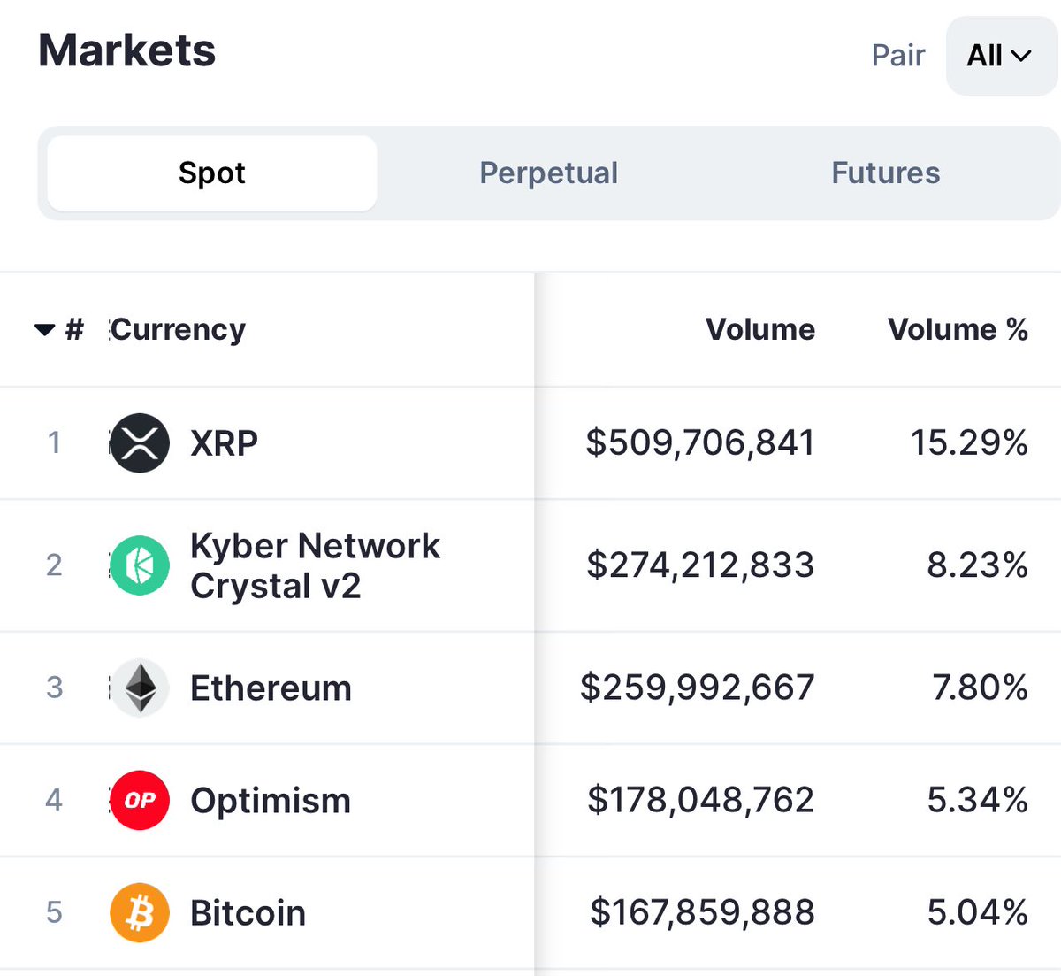Open the Kyber Network Crystal v2 link

tap(315, 565)
